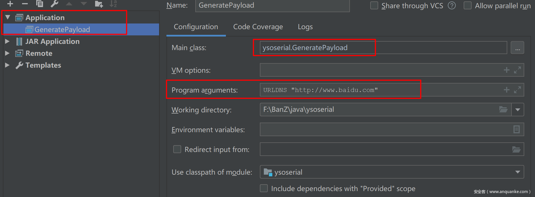Click the Copy Configuration icon
535x197 pixels.
click(x=40, y=4)
